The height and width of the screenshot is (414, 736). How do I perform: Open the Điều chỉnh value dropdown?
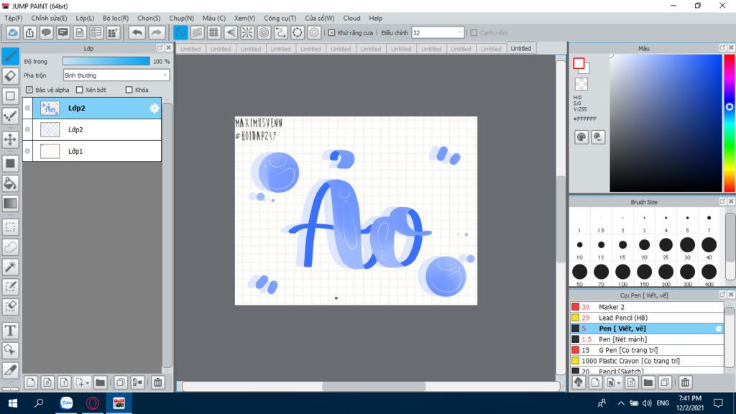(x=438, y=33)
